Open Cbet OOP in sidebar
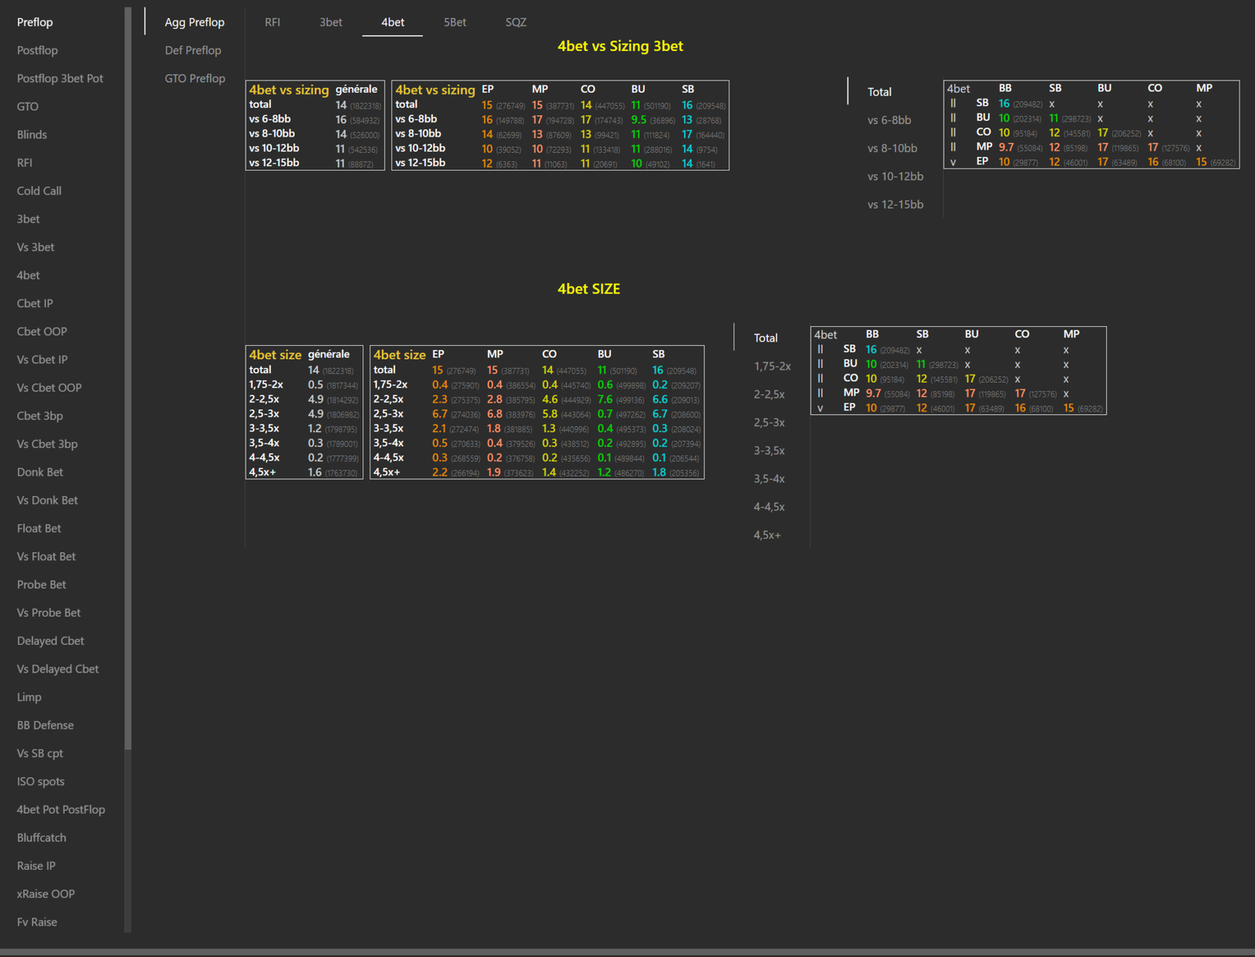The image size is (1255, 957). 42,332
